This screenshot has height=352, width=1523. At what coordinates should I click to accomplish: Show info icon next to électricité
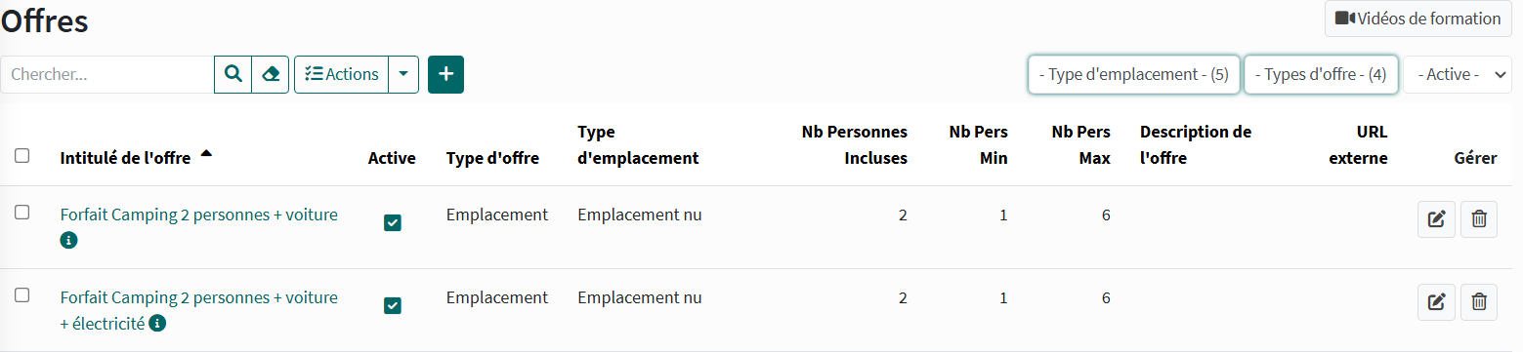click(x=157, y=323)
